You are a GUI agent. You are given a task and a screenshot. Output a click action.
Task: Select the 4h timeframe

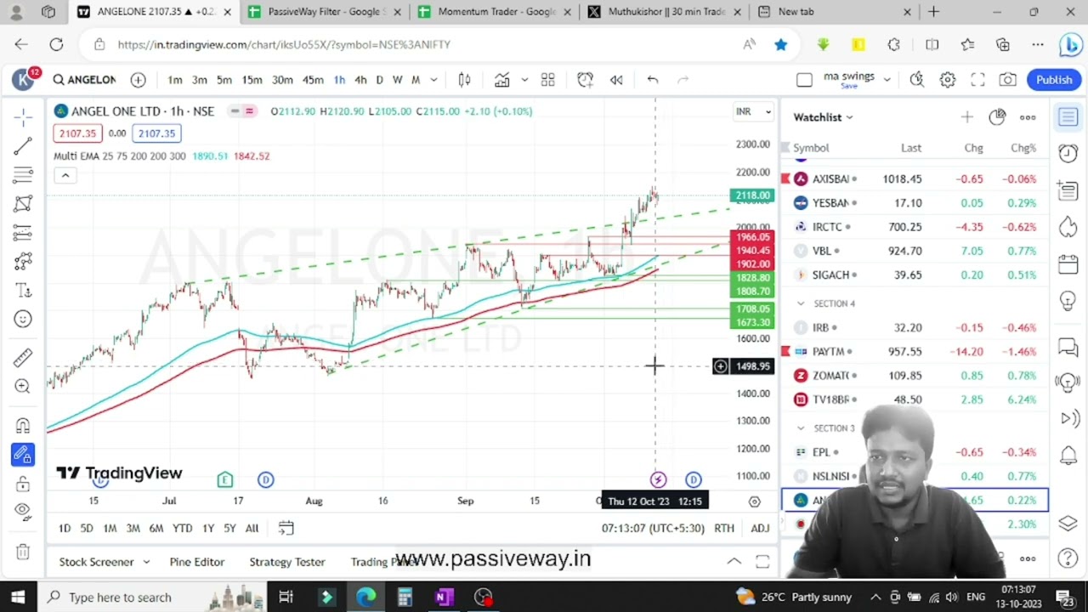(360, 80)
